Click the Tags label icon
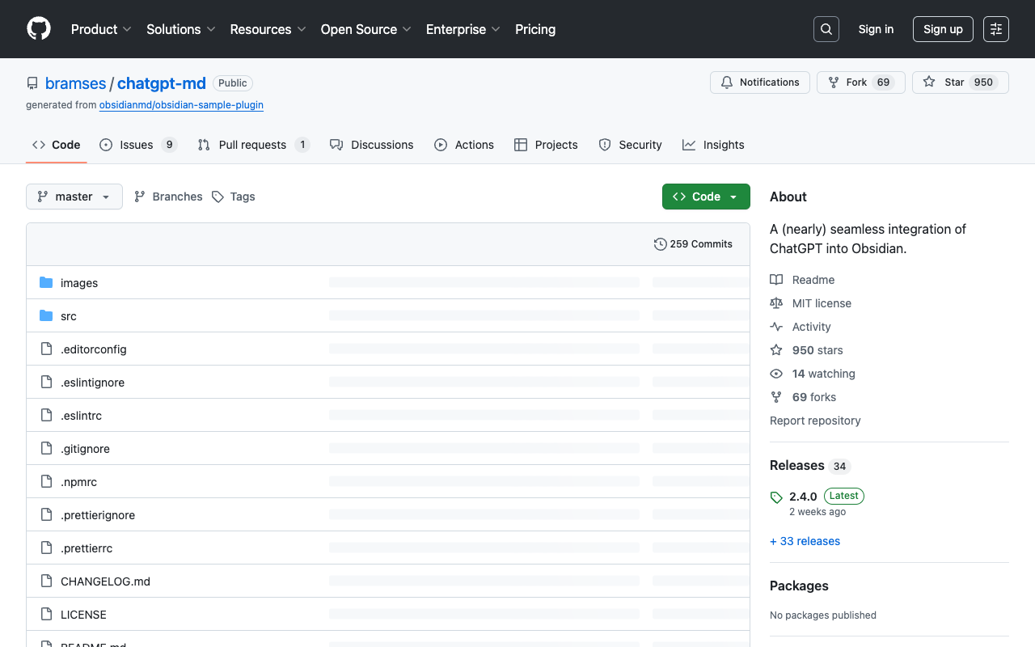Screen dimensions: 1035x647 pyautogui.click(x=218, y=197)
